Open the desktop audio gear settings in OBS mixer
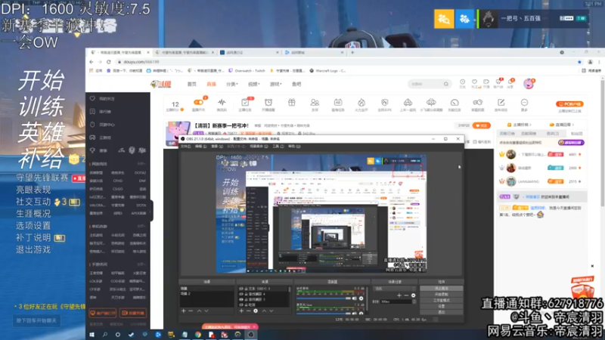 click(x=361, y=298)
